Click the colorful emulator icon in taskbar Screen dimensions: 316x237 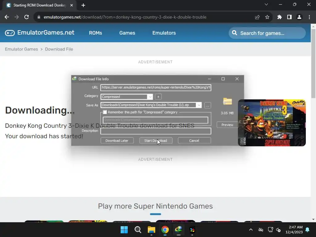(192, 230)
